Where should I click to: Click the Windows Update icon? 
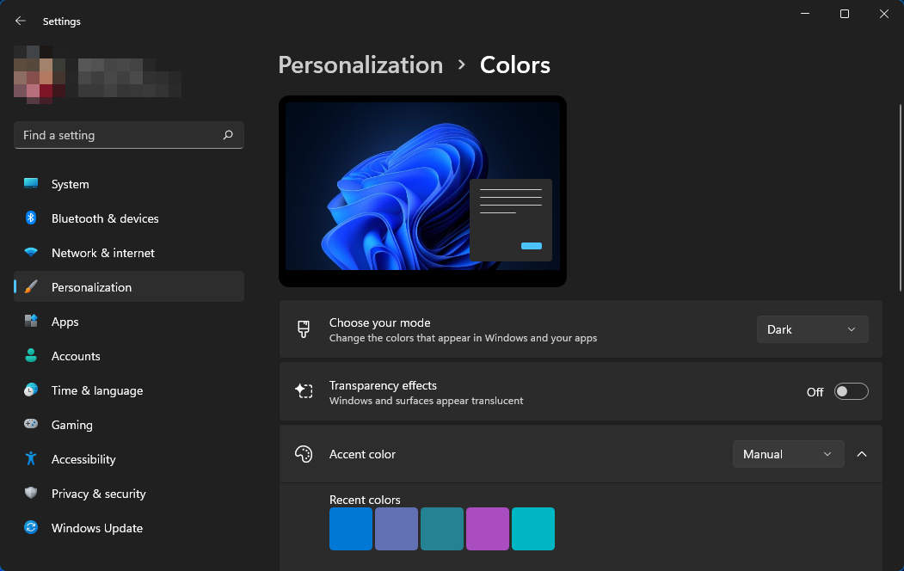[x=32, y=528]
